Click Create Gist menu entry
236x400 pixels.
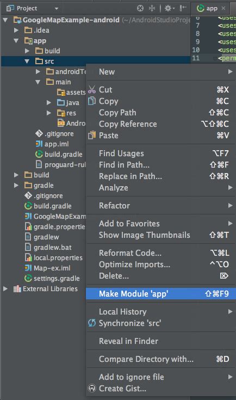tap(160, 389)
